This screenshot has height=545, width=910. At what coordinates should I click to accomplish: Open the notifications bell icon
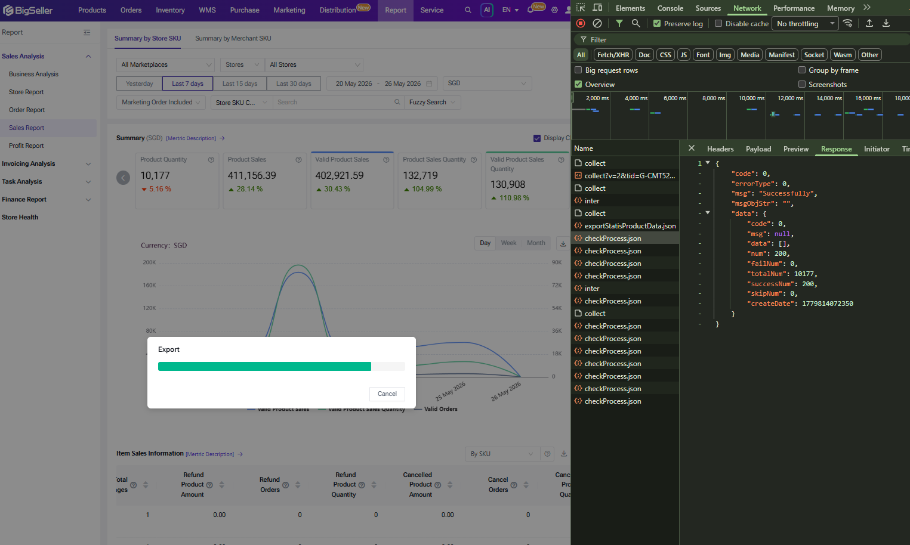(530, 10)
